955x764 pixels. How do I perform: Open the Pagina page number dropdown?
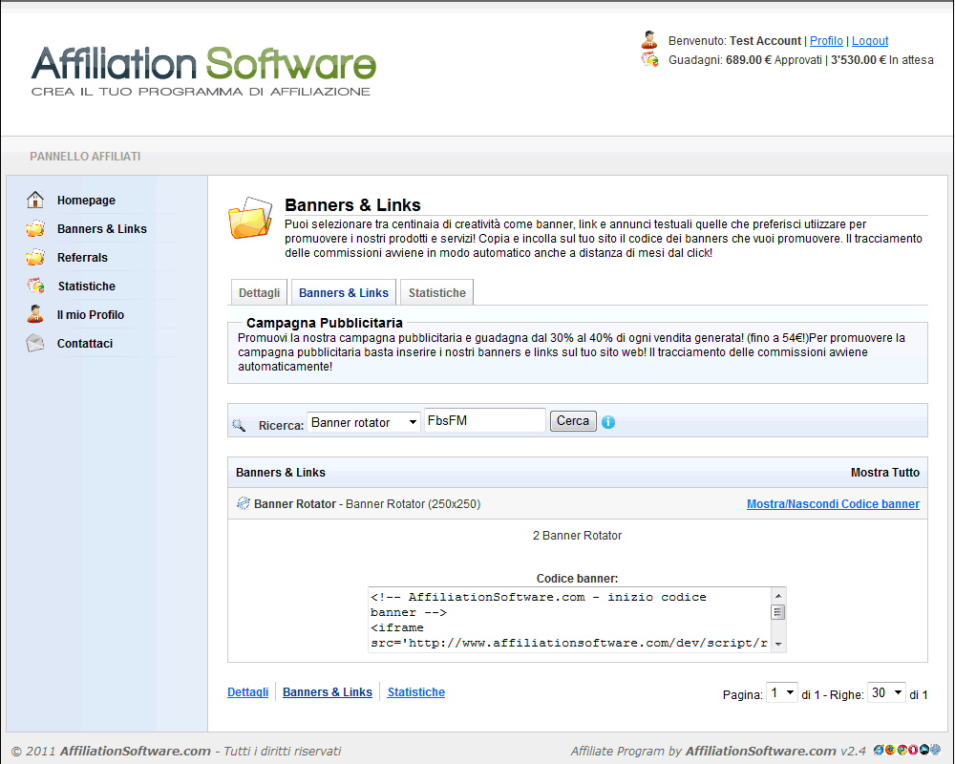pyautogui.click(x=782, y=692)
